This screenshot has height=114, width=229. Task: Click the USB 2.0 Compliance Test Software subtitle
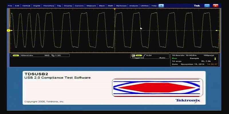(58, 78)
